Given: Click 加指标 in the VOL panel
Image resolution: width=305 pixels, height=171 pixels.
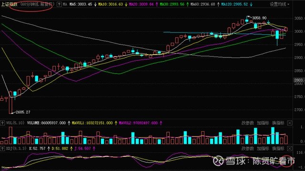Looking at the screenshot, I should (263, 123).
